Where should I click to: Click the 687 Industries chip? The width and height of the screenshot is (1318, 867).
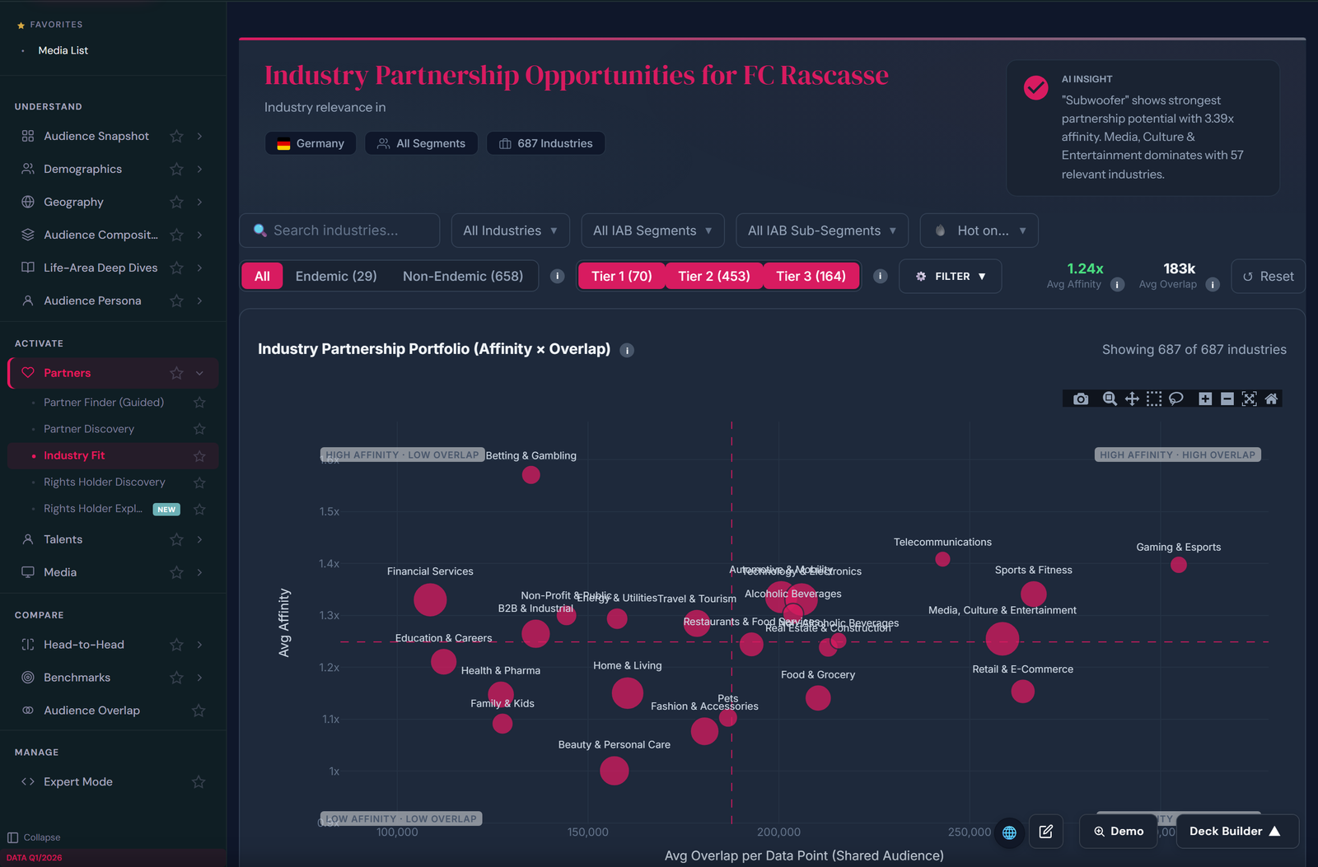click(x=546, y=143)
